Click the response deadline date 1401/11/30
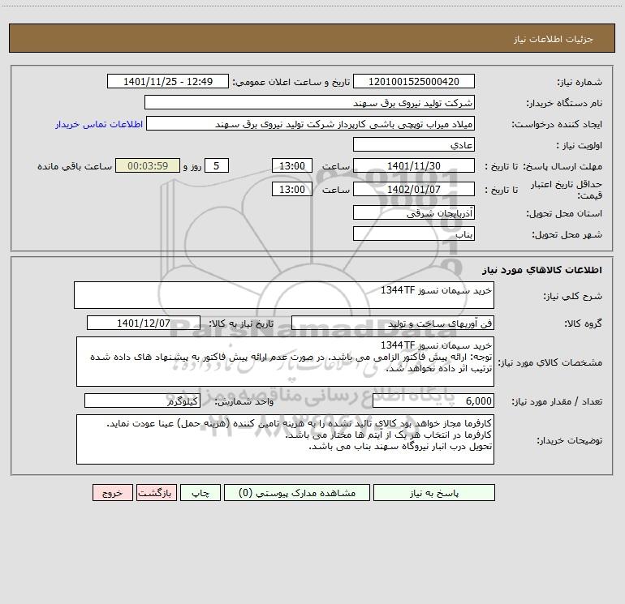The image size is (625, 604). pyautogui.click(x=414, y=165)
